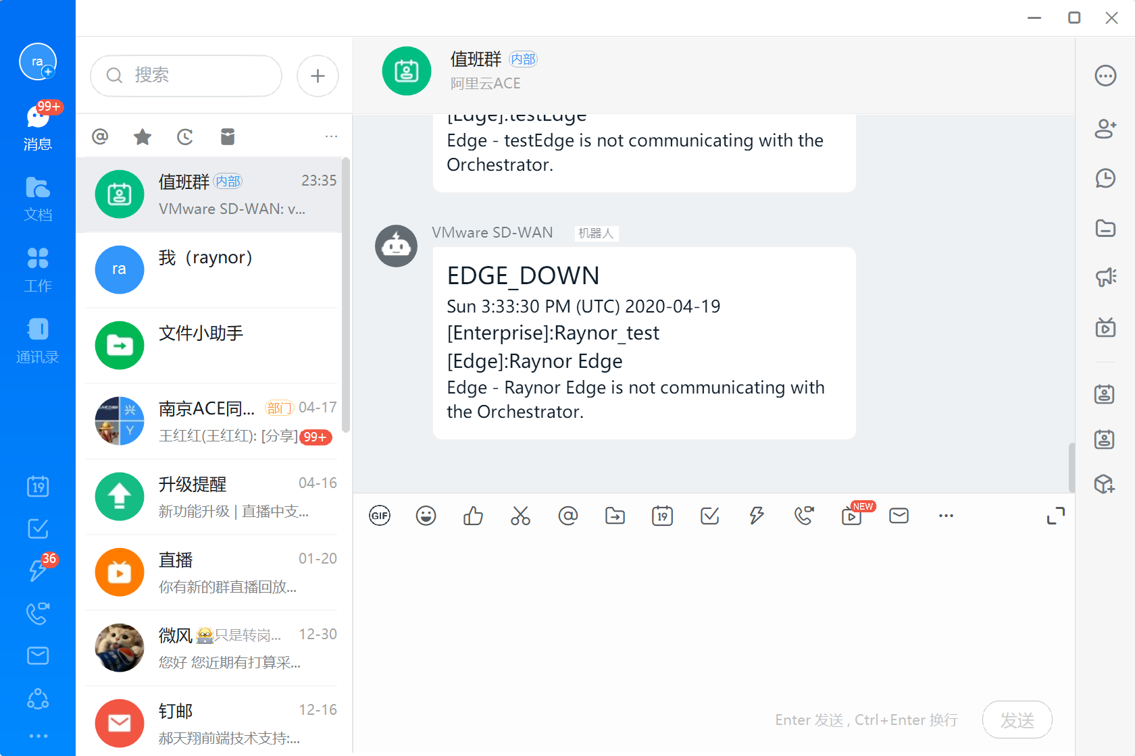
Task: Open the 南京ACE同... department chat
Action: (x=209, y=421)
